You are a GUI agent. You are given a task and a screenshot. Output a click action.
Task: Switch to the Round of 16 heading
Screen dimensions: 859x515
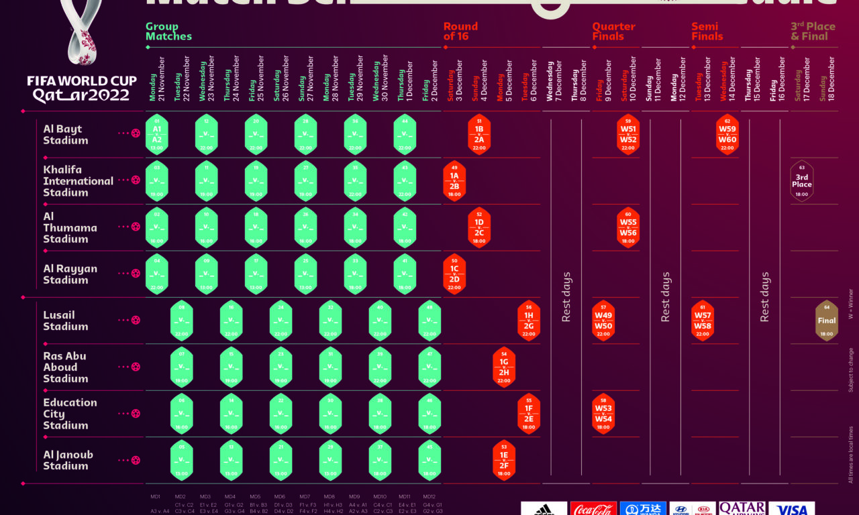460,32
